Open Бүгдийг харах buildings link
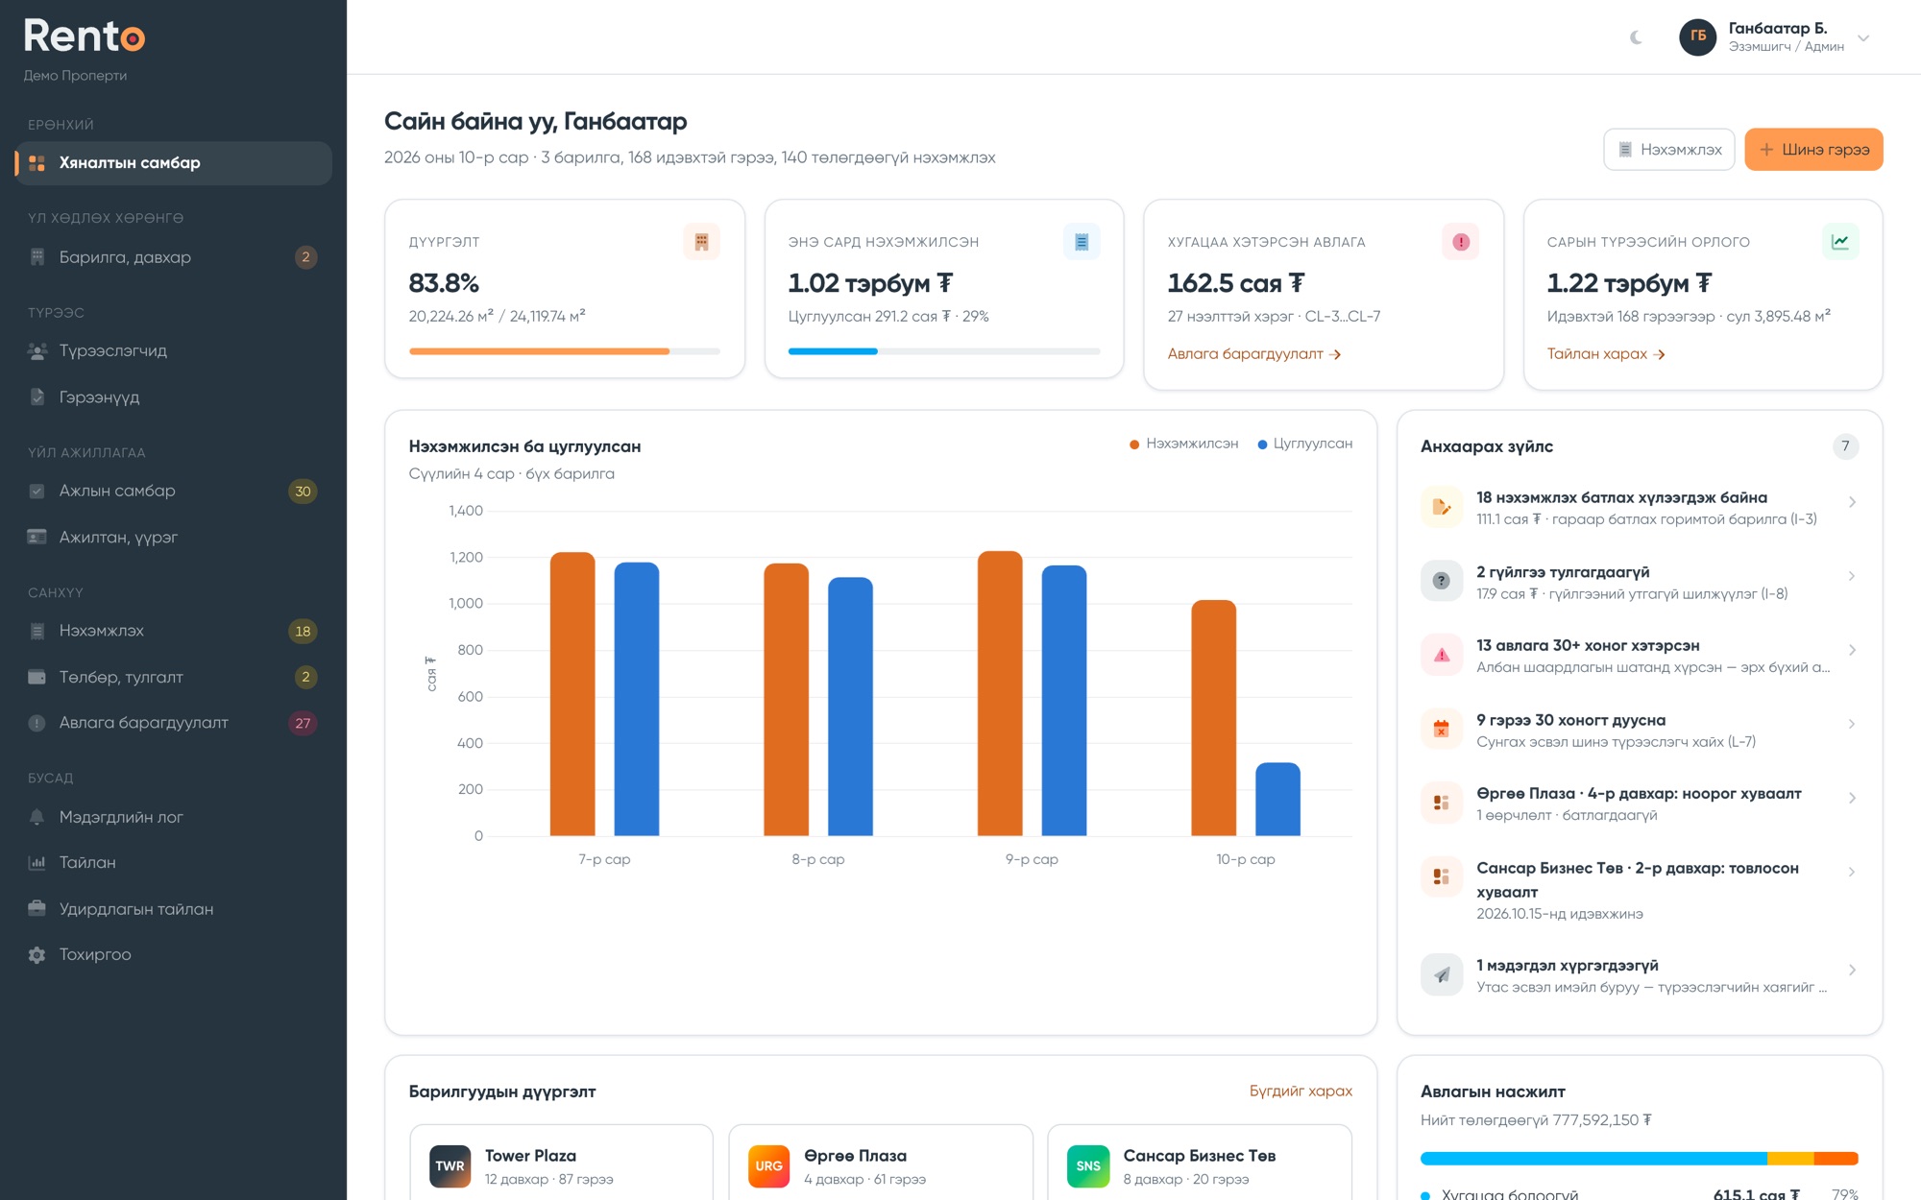This screenshot has width=1921, height=1200. click(1301, 1092)
